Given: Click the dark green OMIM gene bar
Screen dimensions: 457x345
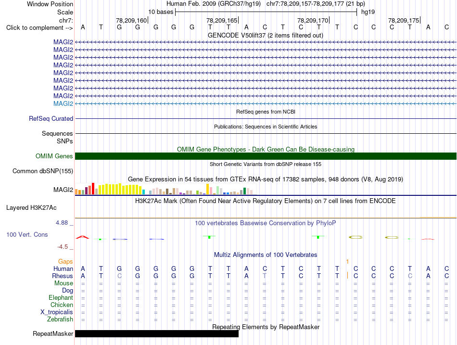Looking at the screenshot, I should (x=266, y=156).
